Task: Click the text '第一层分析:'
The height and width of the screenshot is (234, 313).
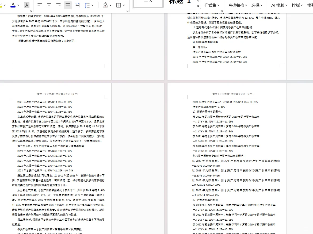Action: 200,47
